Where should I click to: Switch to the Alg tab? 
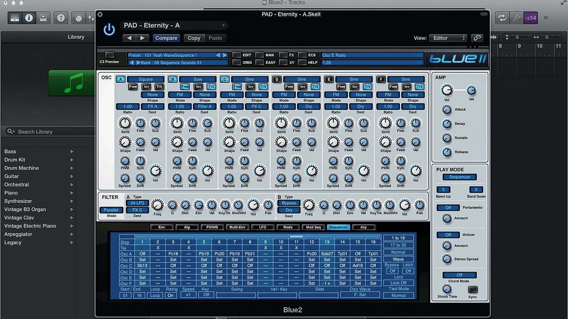point(188,227)
